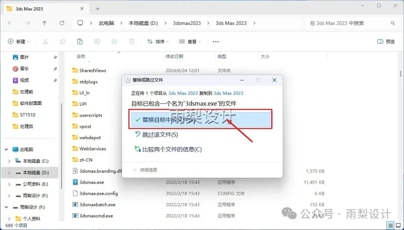
Task: Open the UPI folder
Action: (83, 104)
